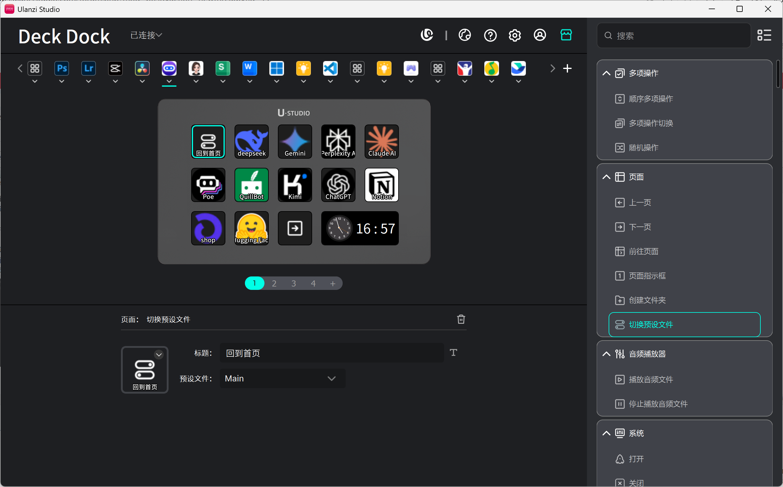Open the Lightroom profile icon
Image resolution: width=783 pixels, height=487 pixels.
[88, 68]
